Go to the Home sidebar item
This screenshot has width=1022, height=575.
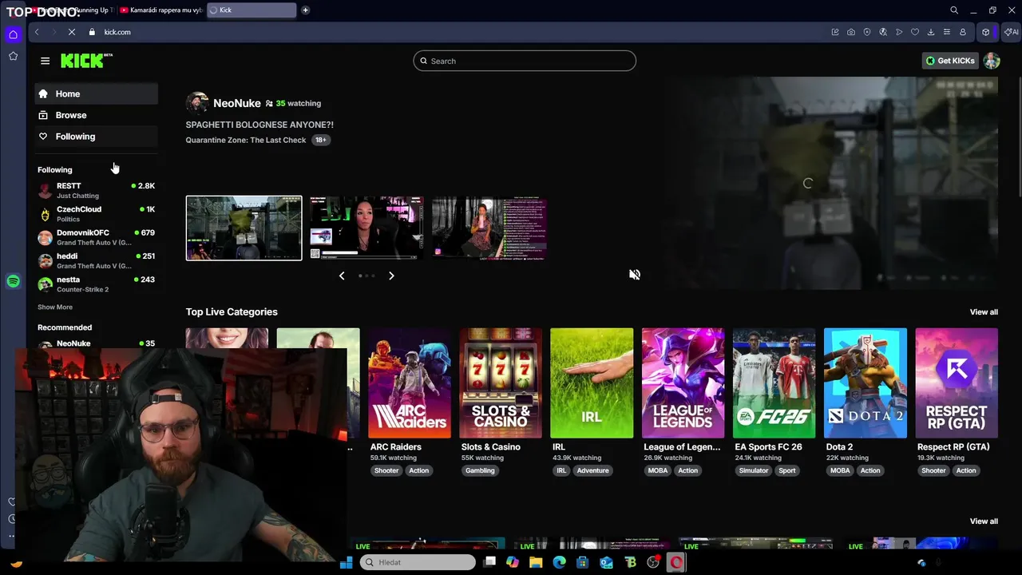[x=97, y=94]
